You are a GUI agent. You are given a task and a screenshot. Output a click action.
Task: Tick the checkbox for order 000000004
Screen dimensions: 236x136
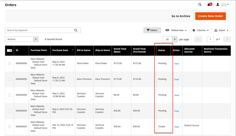tap(9, 95)
